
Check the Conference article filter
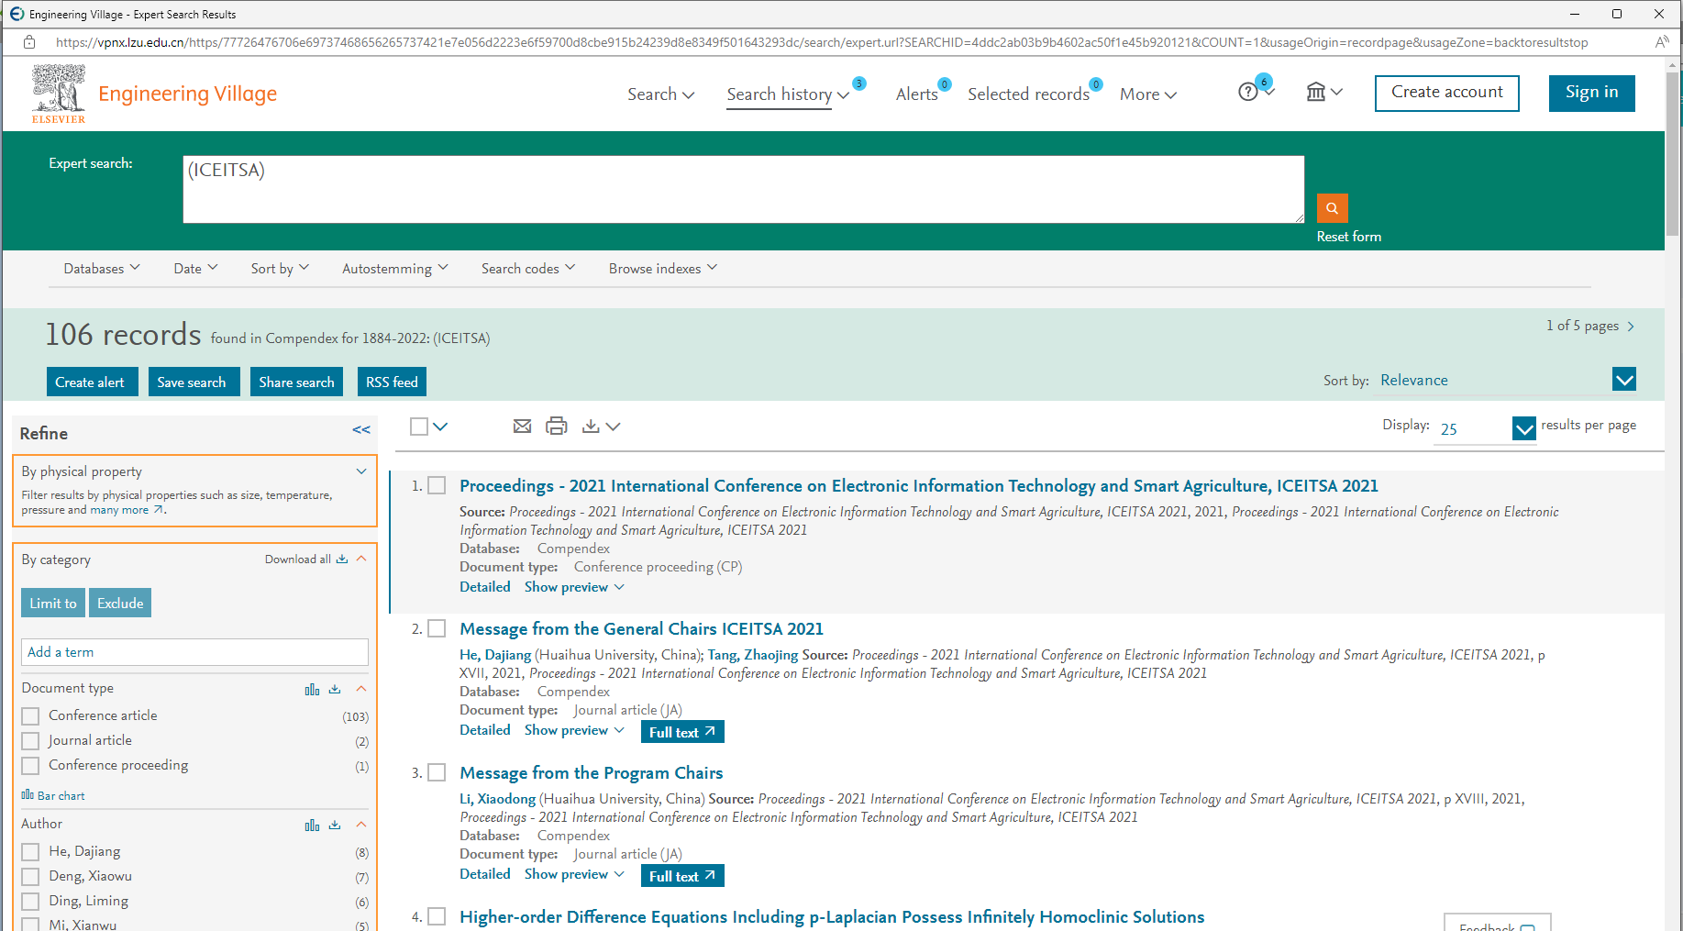[x=30, y=716]
